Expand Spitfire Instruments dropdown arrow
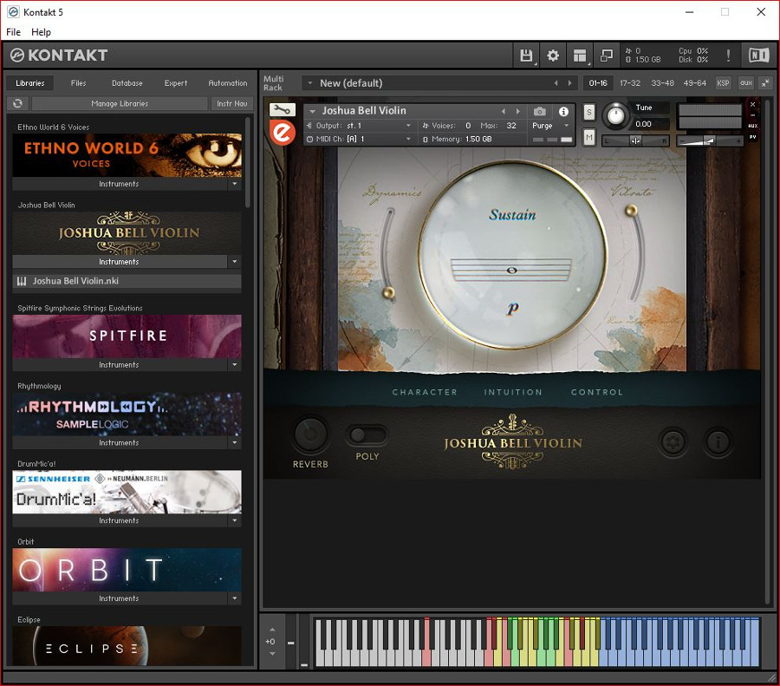The height and width of the screenshot is (686, 780). pyautogui.click(x=235, y=364)
